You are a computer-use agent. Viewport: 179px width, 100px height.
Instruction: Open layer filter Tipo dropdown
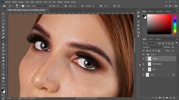tap(149, 43)
